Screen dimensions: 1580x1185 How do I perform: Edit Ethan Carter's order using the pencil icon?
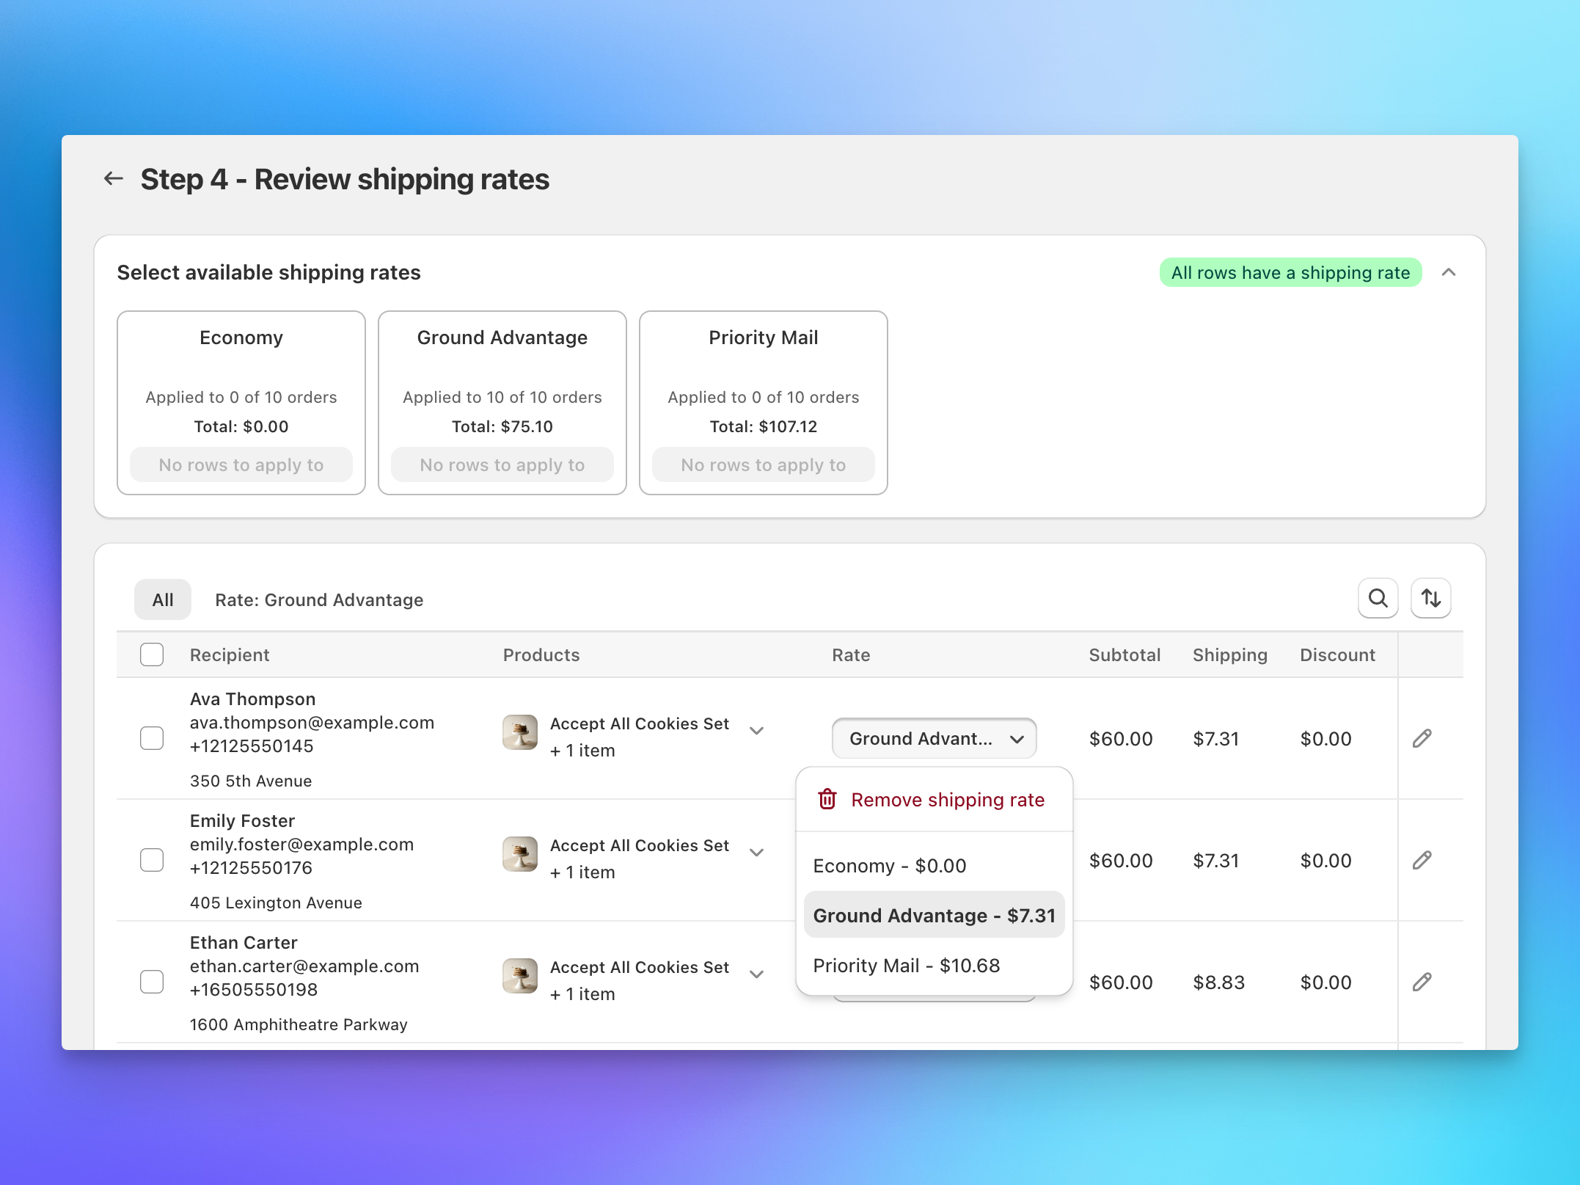click(1422, 982)
